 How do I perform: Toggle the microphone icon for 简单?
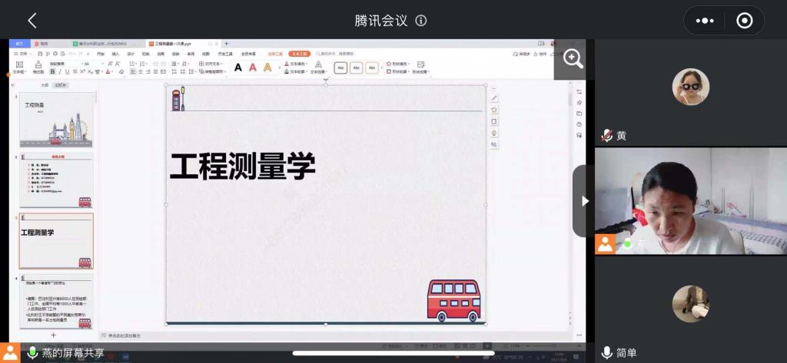click(x=606, y=352)
